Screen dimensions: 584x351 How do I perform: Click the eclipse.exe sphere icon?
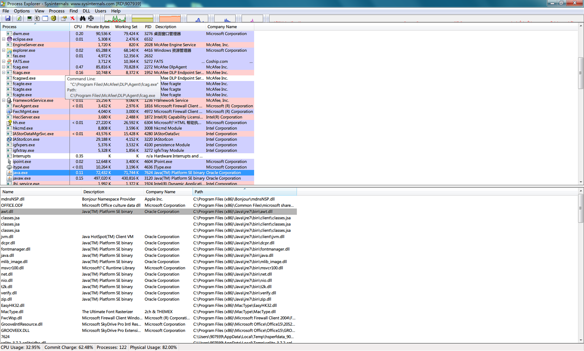9,39
